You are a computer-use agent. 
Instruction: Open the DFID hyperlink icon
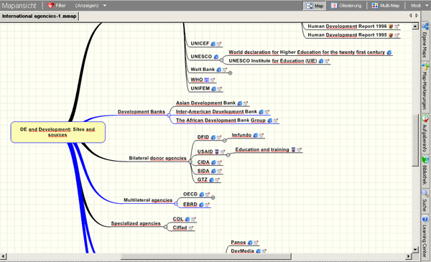click(213, 137)
